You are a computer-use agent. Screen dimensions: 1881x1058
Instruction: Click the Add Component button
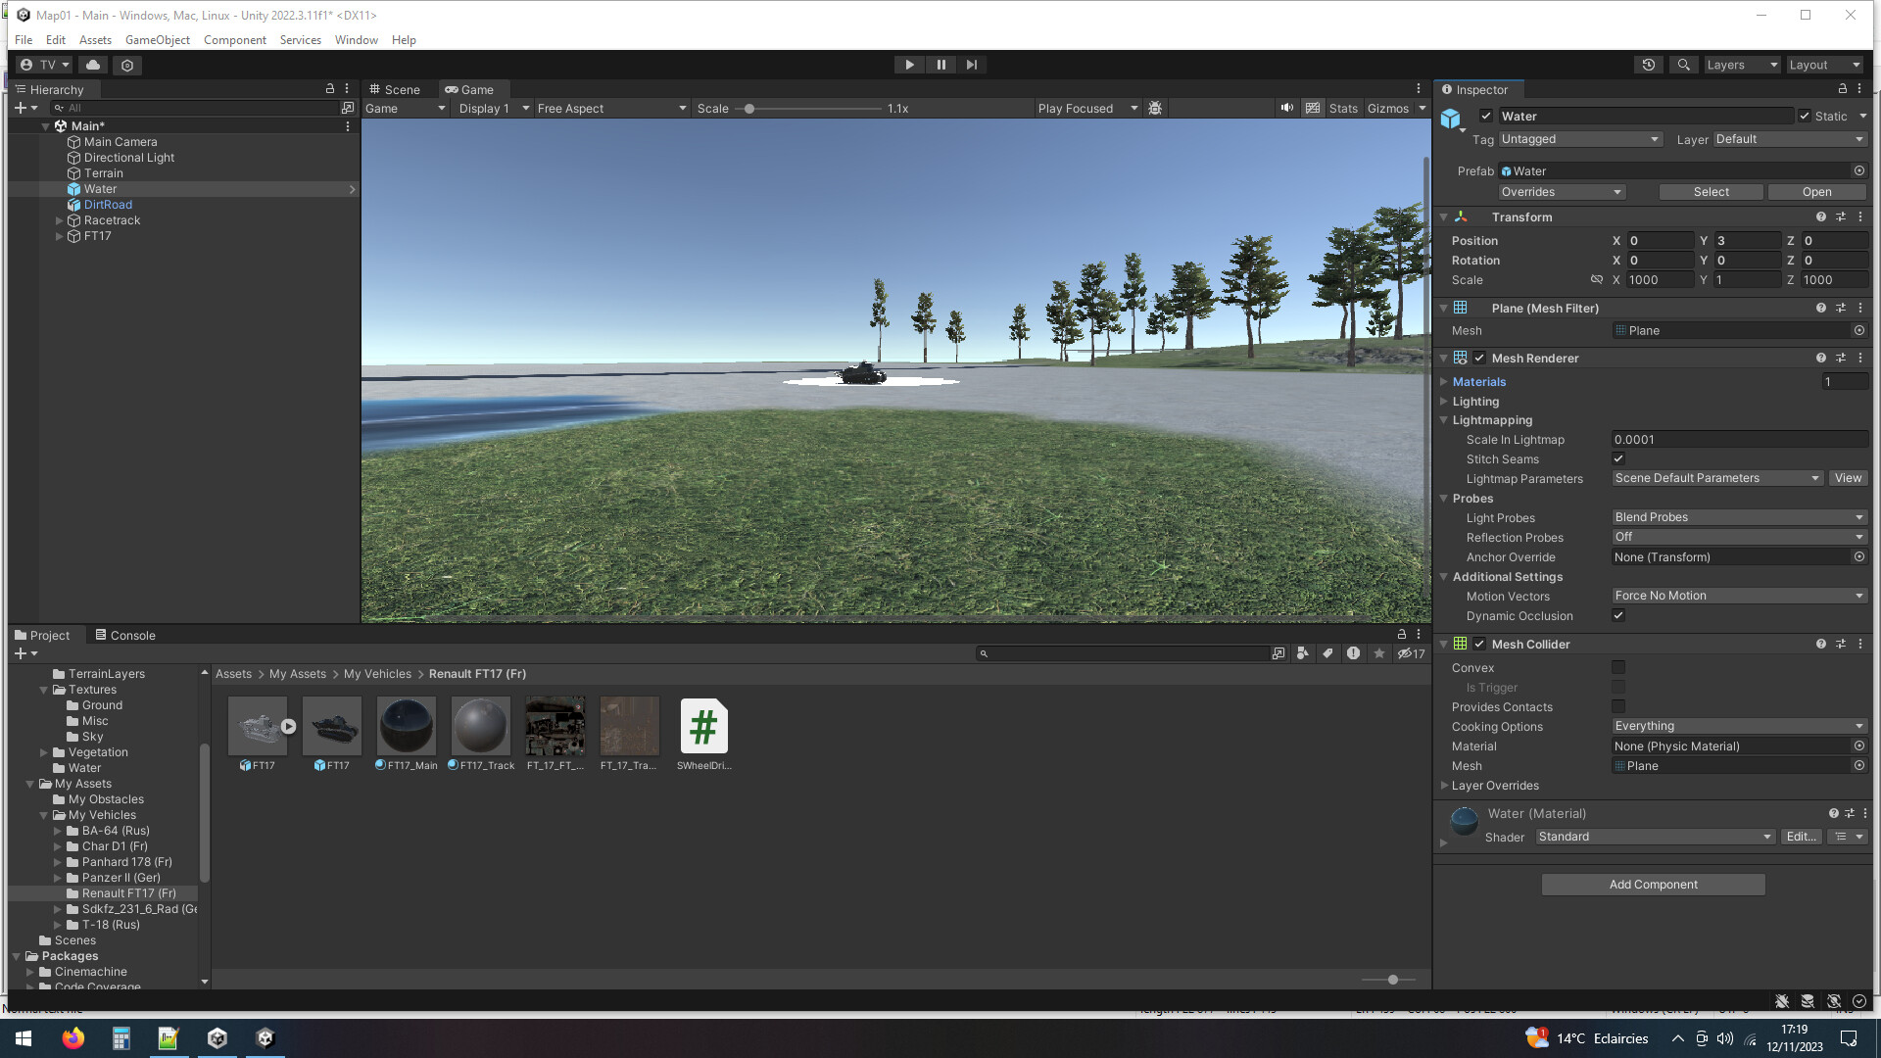pos(1653,884)
